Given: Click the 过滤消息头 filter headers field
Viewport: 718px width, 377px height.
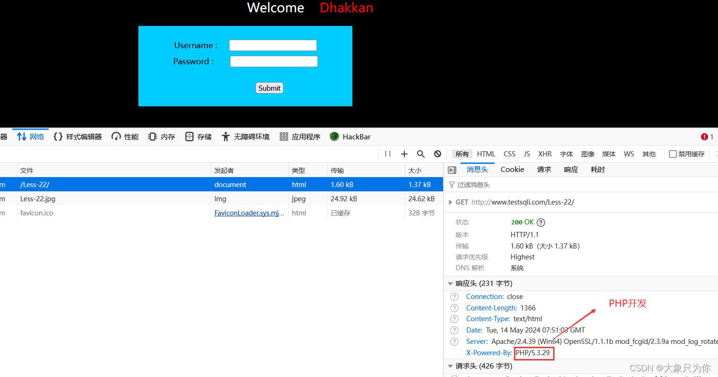Looking at the screenshot, I should pos(581,185).
